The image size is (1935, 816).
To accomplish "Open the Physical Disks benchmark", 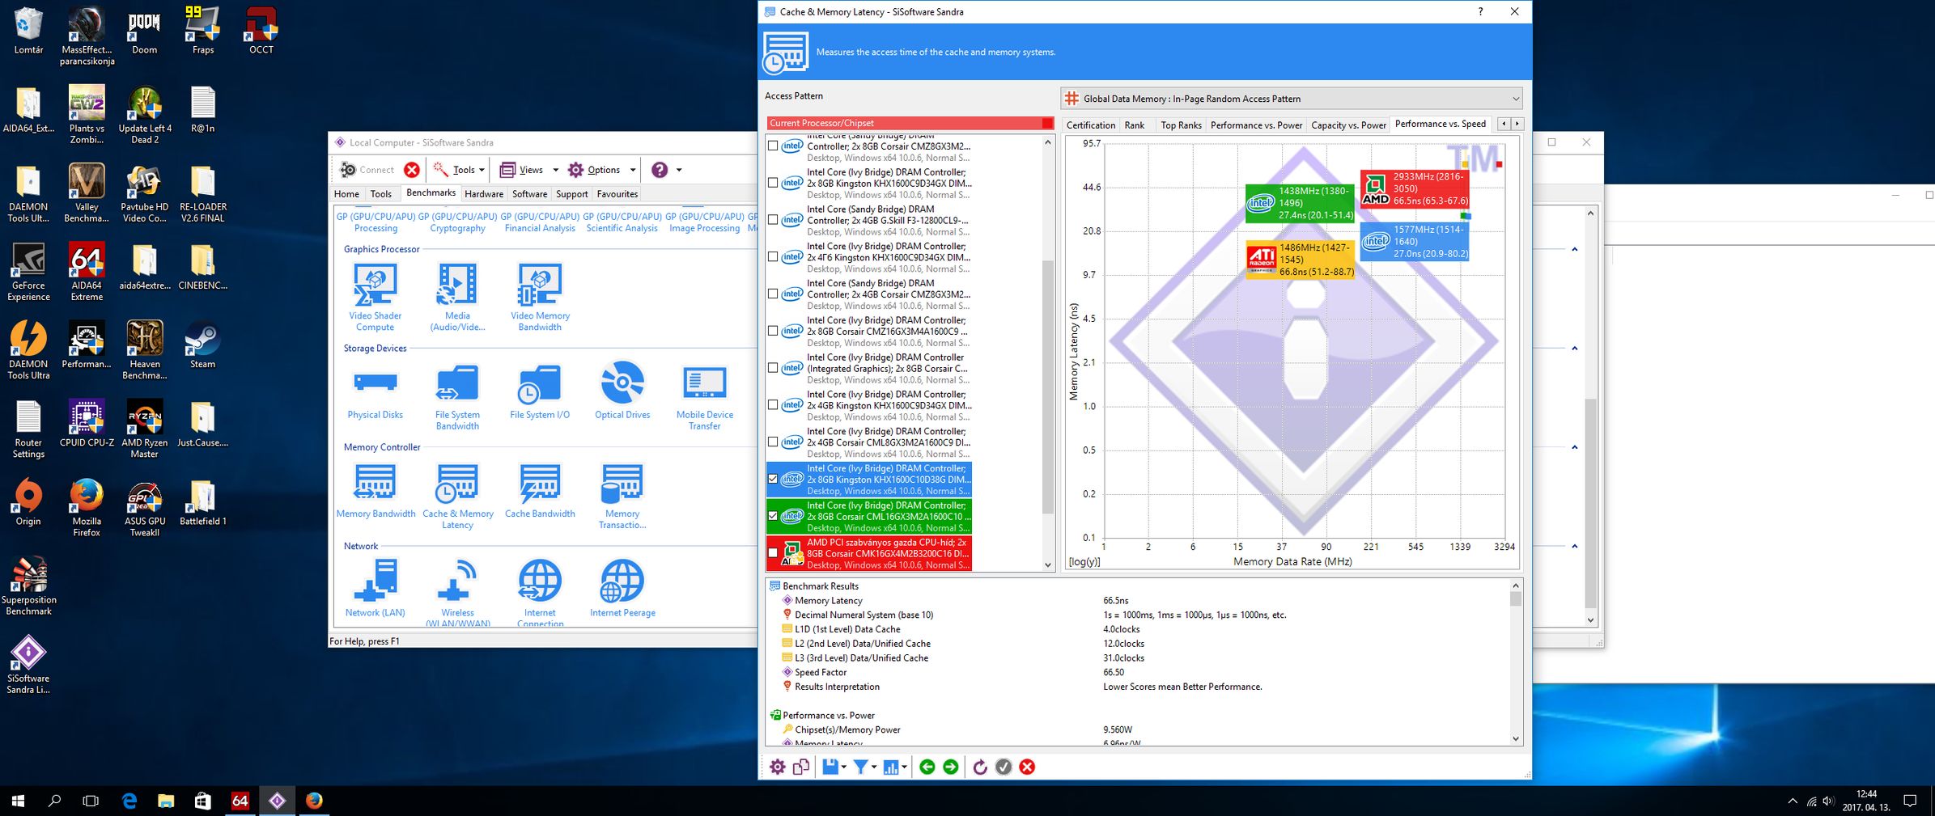I will coord(375,391).
